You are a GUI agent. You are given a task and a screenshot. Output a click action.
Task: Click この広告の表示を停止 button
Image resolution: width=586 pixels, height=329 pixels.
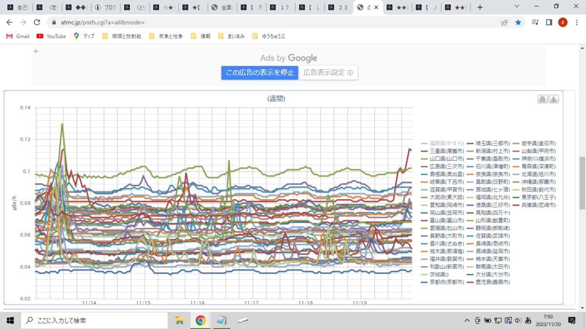pos(259,73)
